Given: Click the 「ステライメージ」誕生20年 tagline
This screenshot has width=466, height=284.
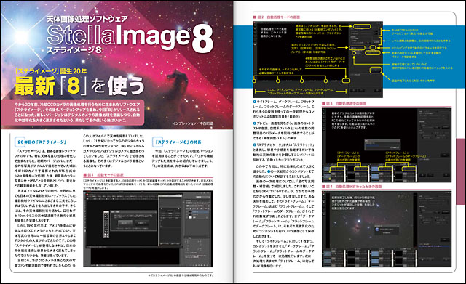Looking at the screenshot, I should coord(51,71).
